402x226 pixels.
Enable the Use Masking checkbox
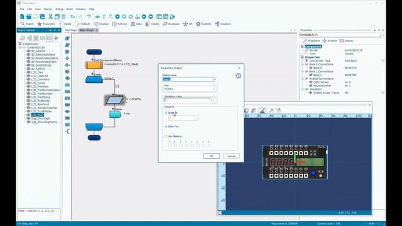click(x=166, y=136)
